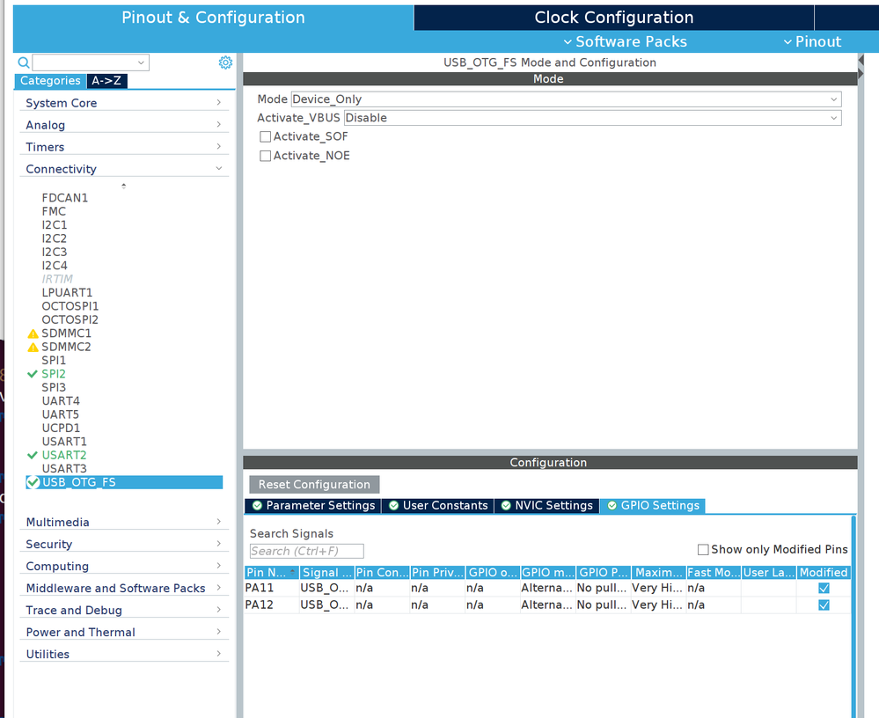879x718 pixels.
Task: Check Show only Modified Pins
Action: pos(703,549)
